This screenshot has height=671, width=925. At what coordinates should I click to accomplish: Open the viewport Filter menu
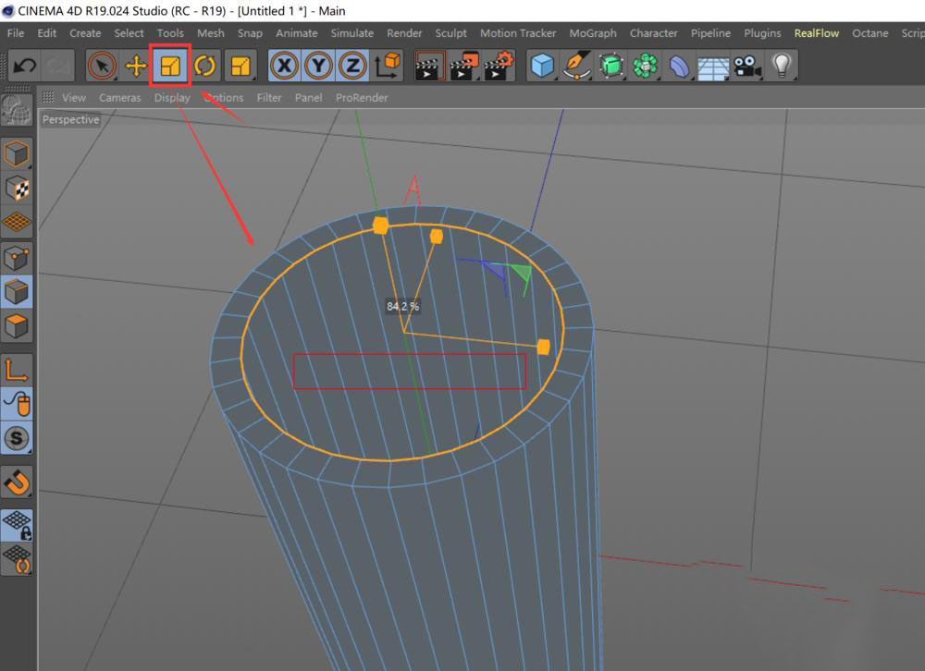269,98
